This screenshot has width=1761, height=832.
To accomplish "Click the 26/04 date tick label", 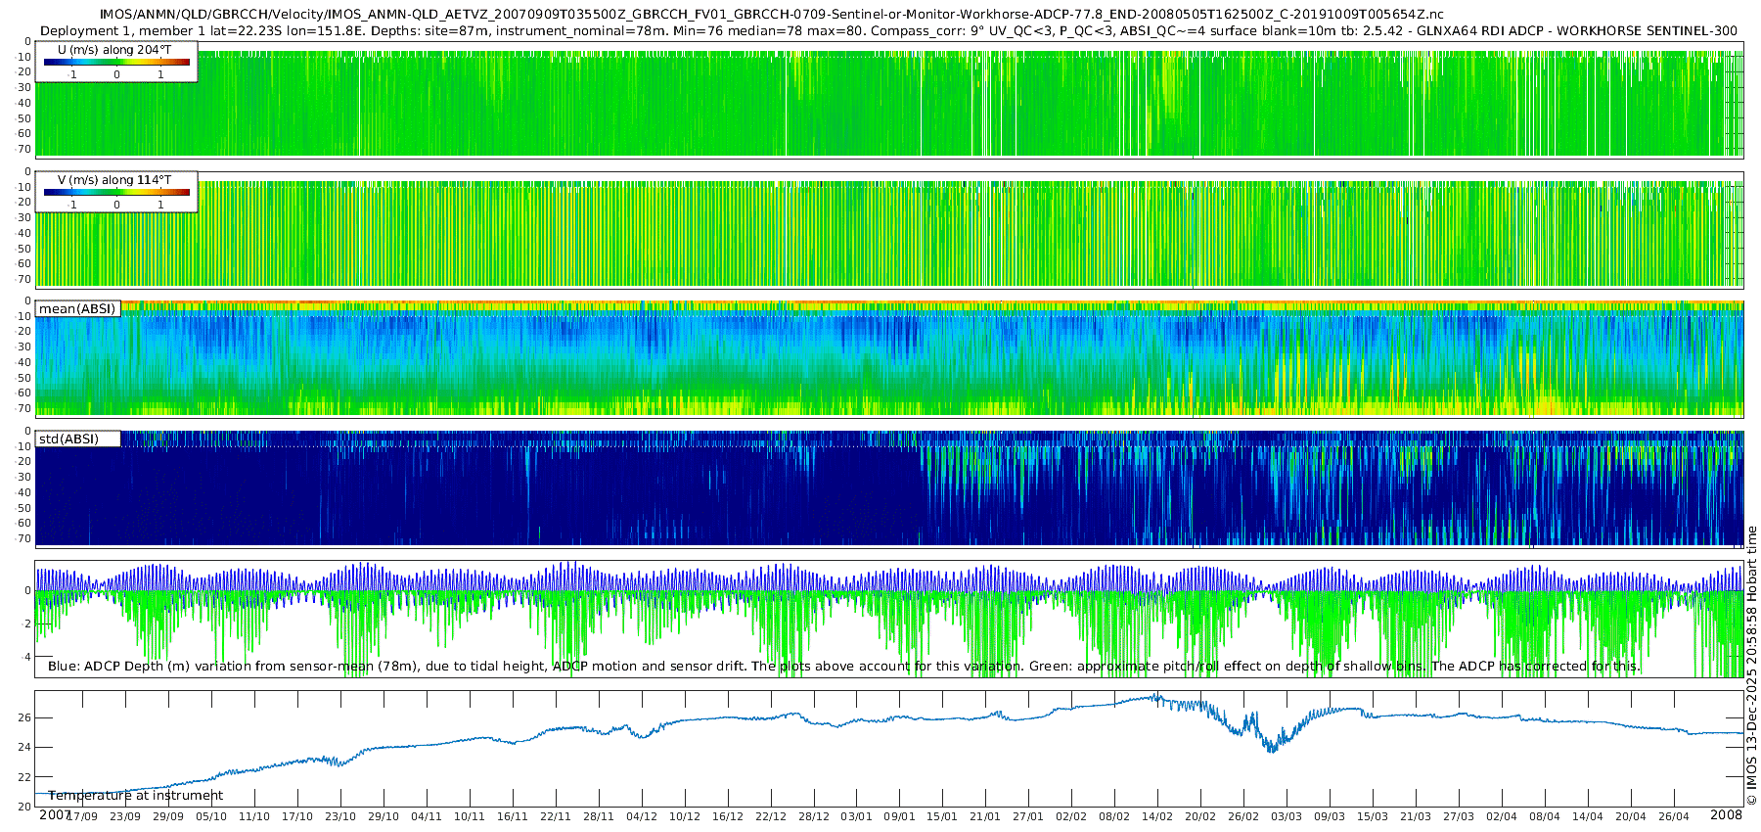I will (1674, 816).
